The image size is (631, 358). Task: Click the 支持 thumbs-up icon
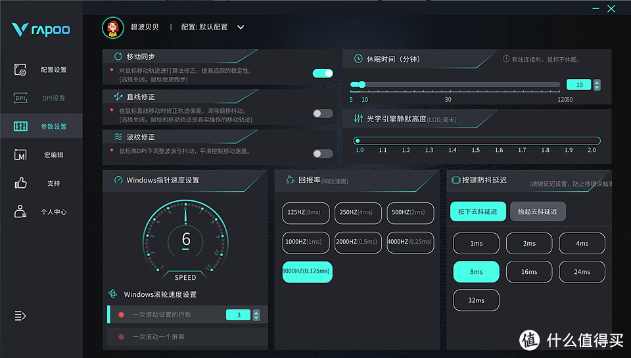[x=20, y=183]
